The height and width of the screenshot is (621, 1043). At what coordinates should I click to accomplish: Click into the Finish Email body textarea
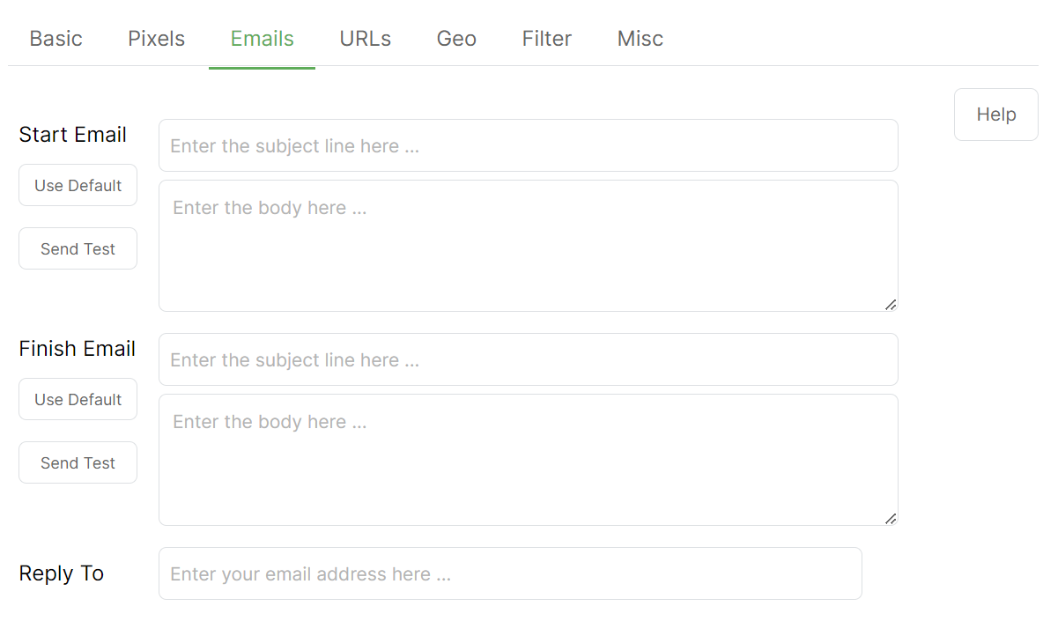(528, 460)
